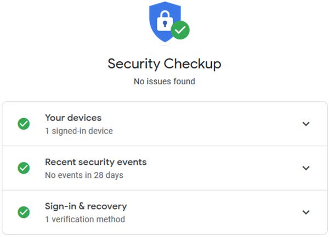
Task: Click the green check beside Your devices
Action: [24, 124]
